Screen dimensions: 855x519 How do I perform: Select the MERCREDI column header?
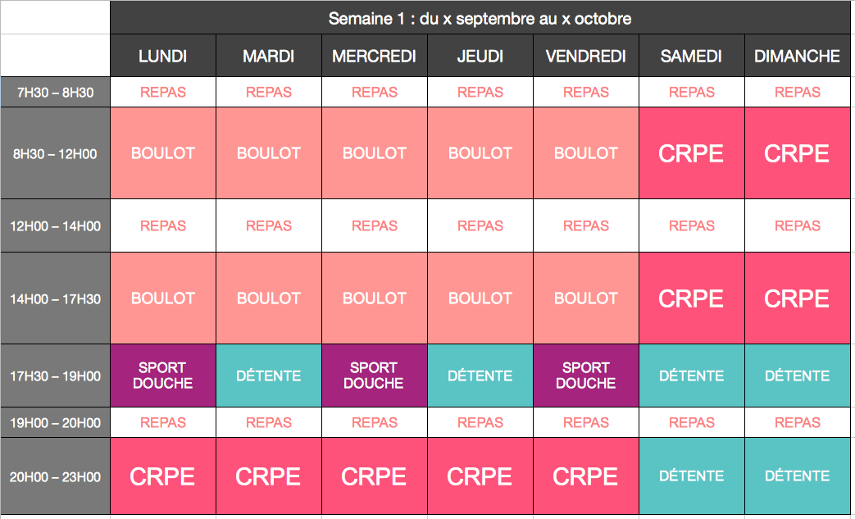pos(375,56)
